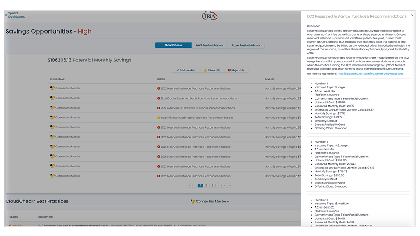
Task: Expand the Connectria Master account dropdown
Action: 210,201
